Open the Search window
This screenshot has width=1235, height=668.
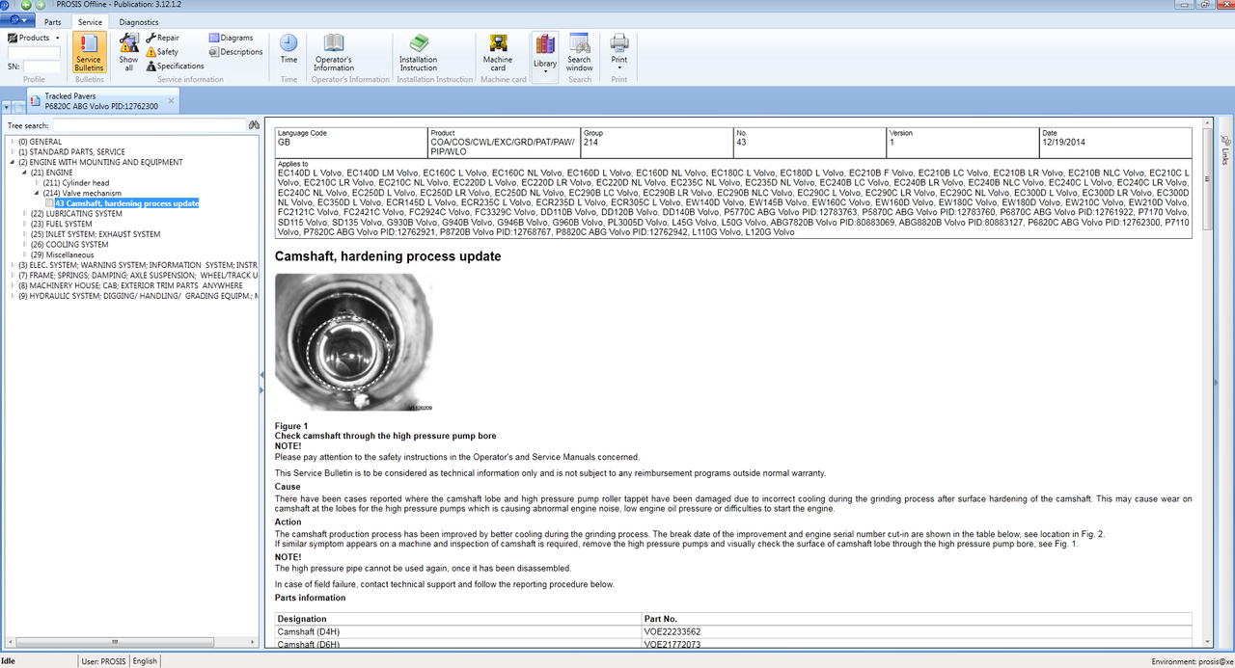coord(579,53)
